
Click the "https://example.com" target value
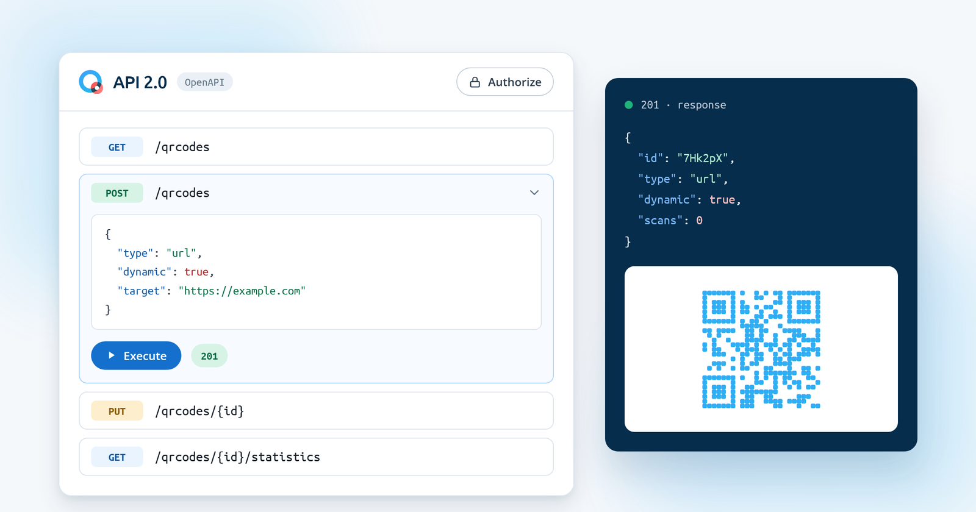click(242, 291)
